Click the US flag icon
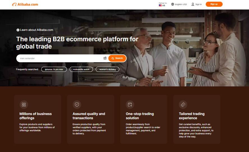Screen dimensions: 249x152 (160, 6)
